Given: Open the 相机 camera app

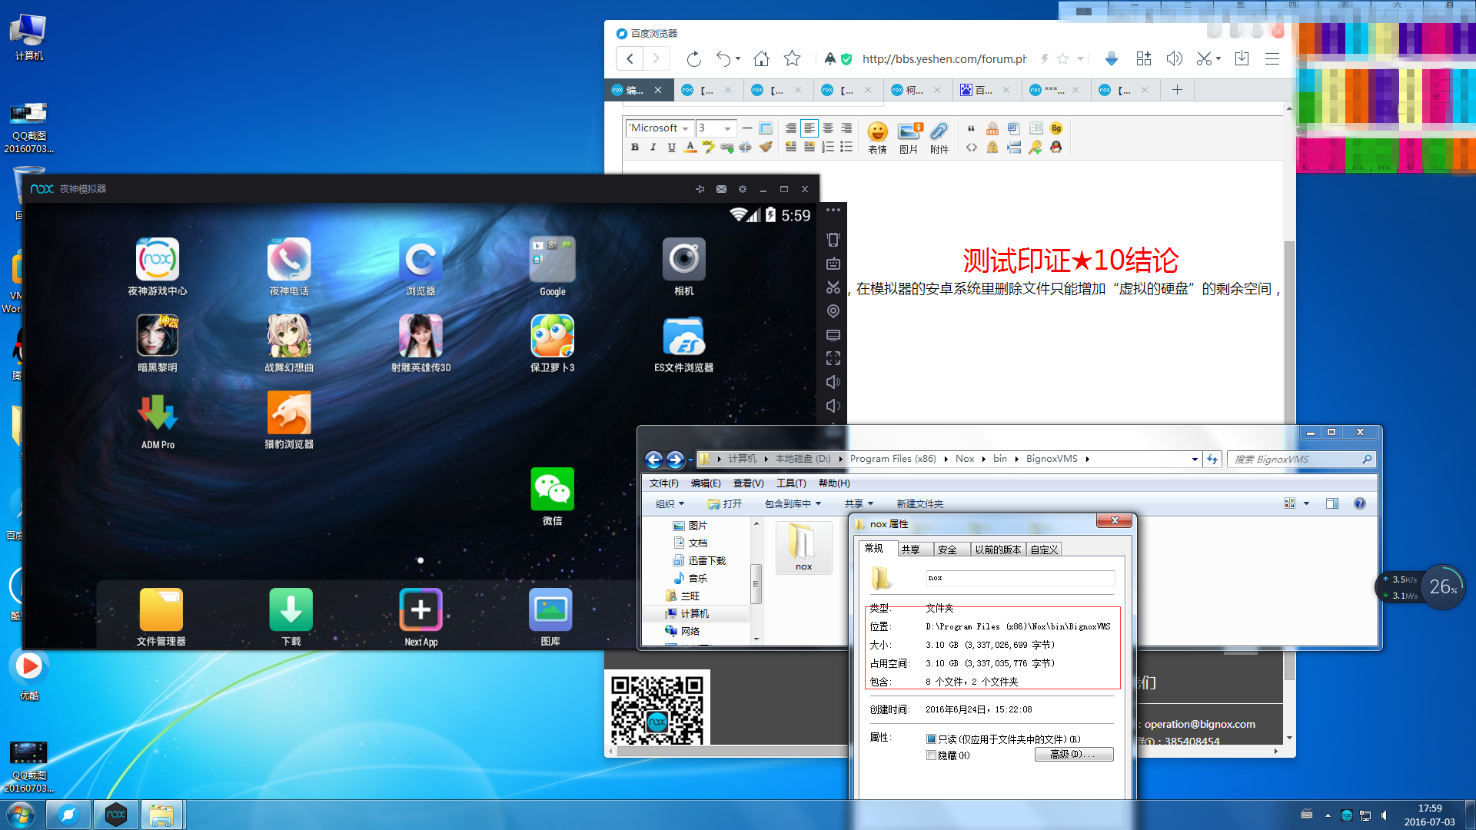Looking at the screenshot, I should (x=683, y=267).
